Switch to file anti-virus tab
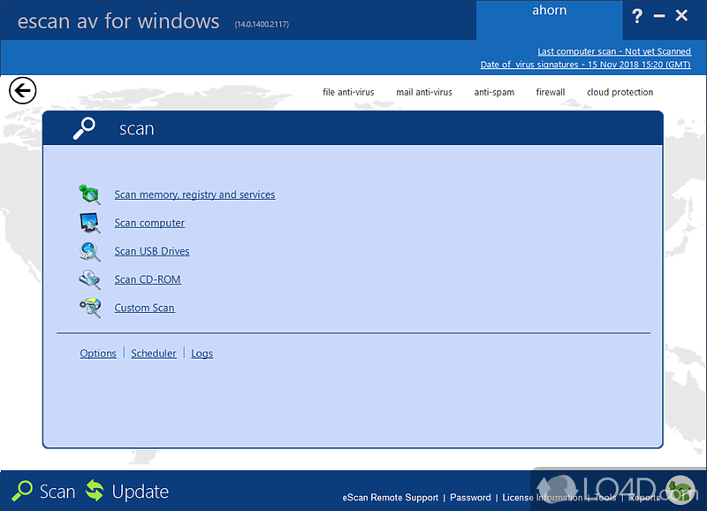Viewport: 707px width, 511px height. [x=348, y=92]
